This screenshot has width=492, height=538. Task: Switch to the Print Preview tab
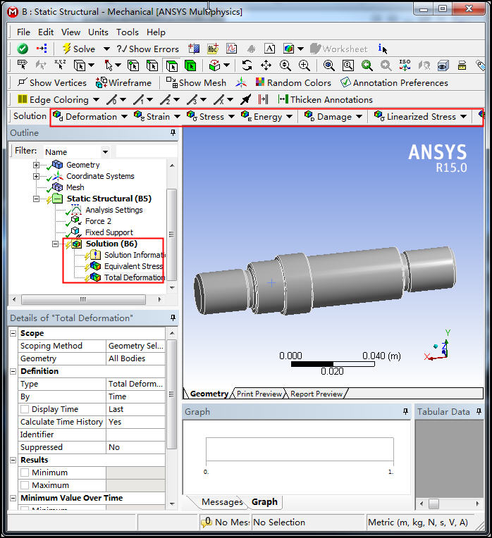pyautogui.click(x=259, y=394)
